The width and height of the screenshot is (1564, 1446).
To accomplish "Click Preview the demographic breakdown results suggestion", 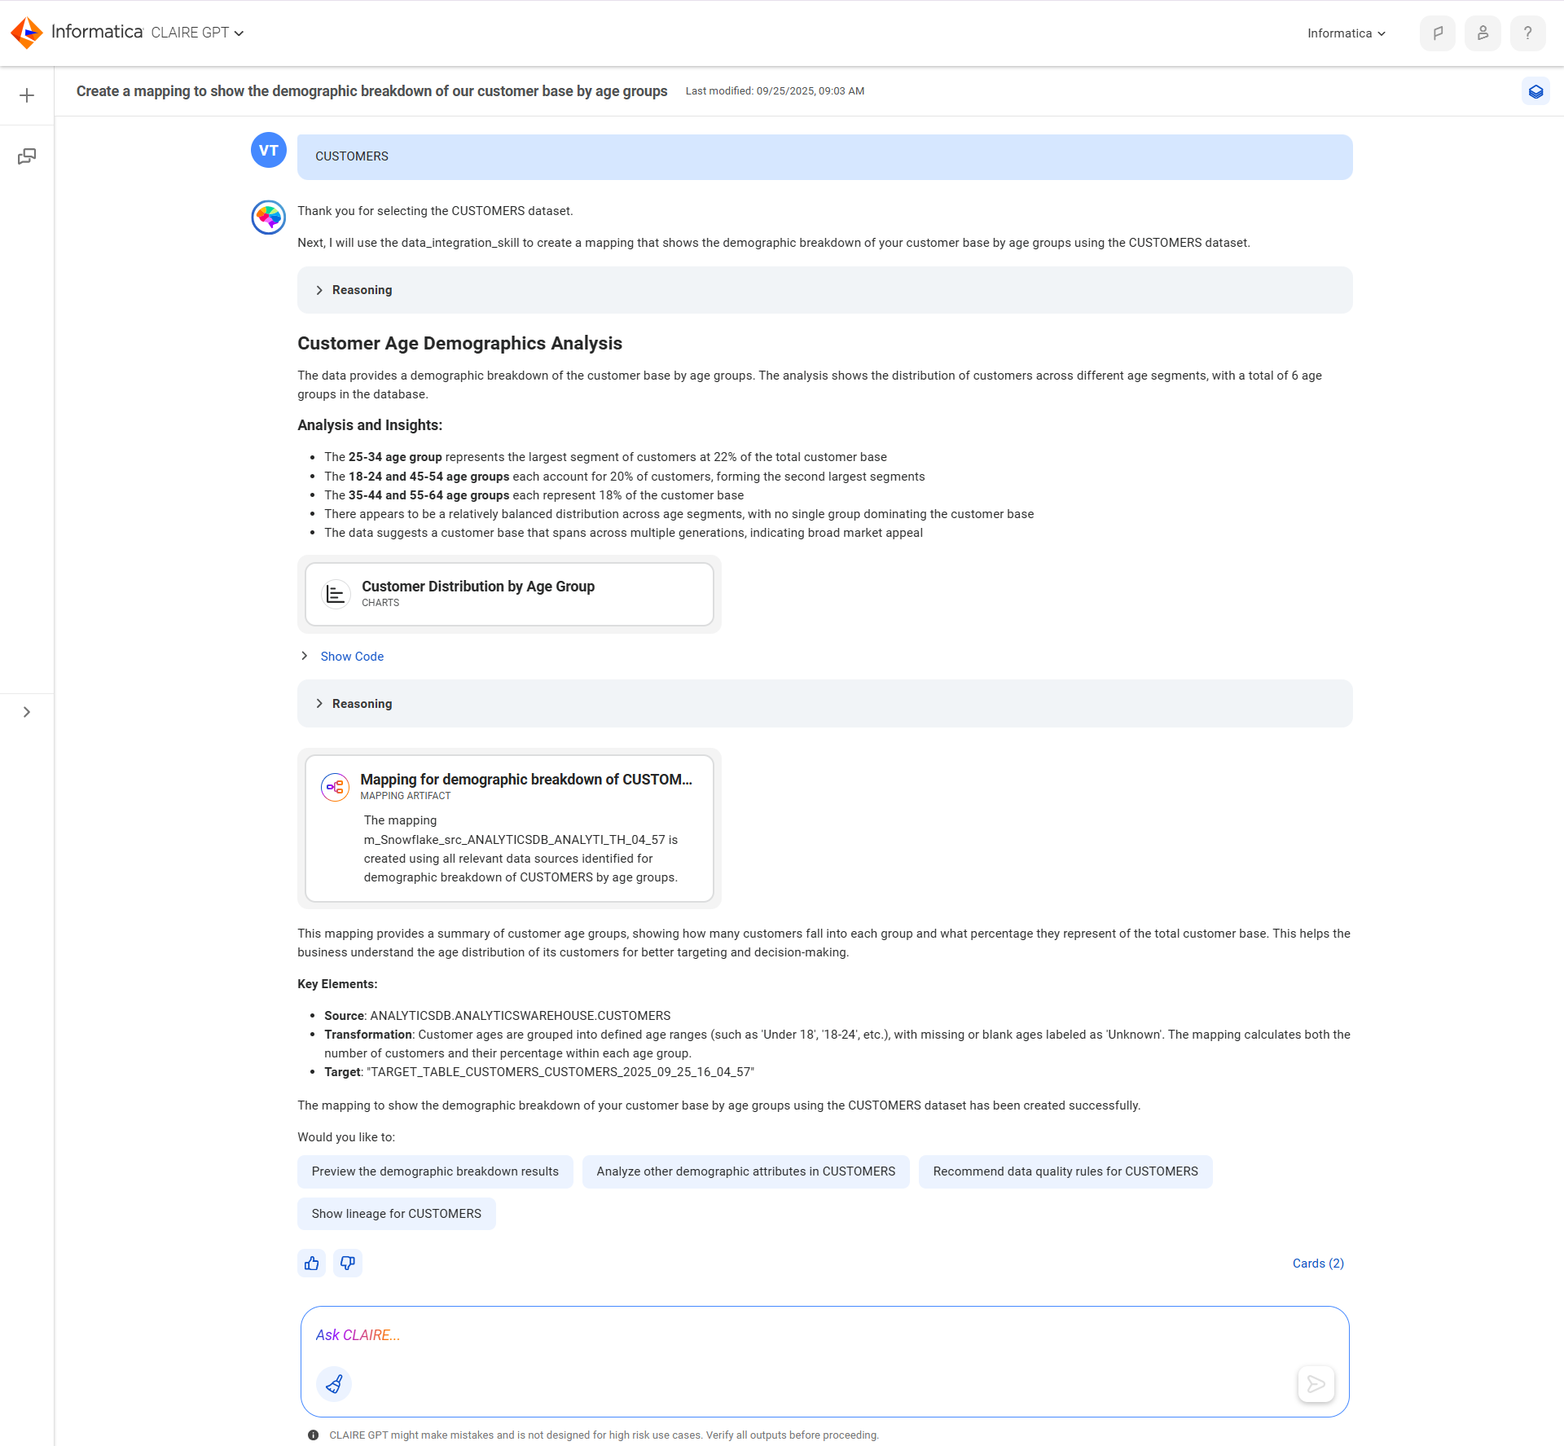I will point(435,1171).
